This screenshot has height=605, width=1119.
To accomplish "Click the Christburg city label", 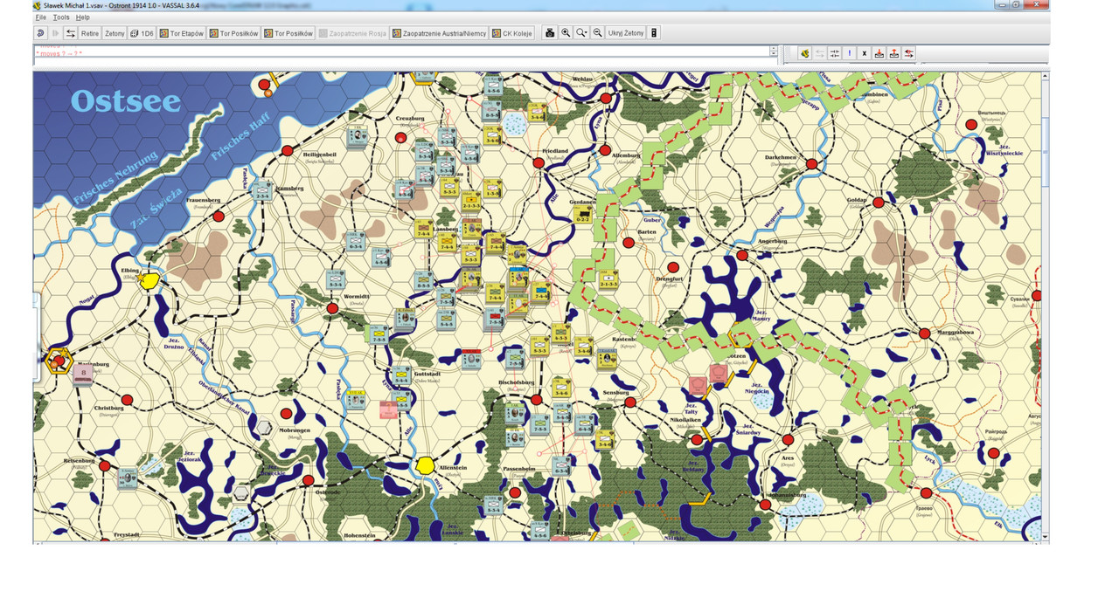I will click(109, 408).
